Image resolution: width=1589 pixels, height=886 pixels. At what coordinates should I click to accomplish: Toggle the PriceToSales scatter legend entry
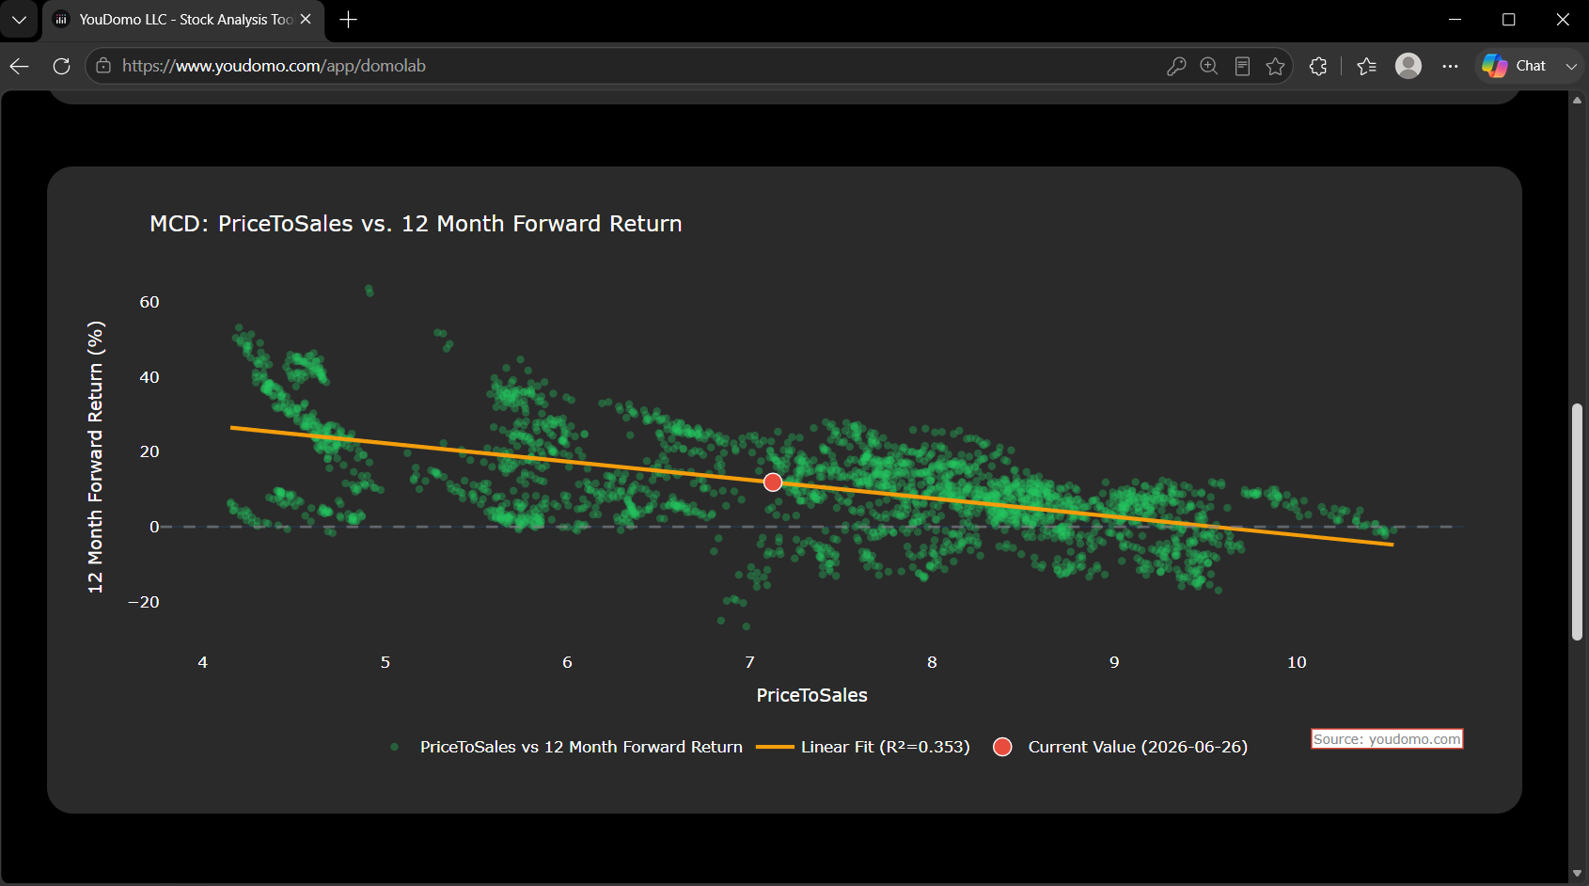coord(567,747)
